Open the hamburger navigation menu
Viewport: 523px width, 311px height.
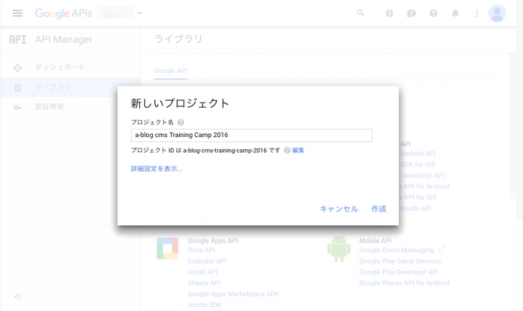click(x=17, y=13)
